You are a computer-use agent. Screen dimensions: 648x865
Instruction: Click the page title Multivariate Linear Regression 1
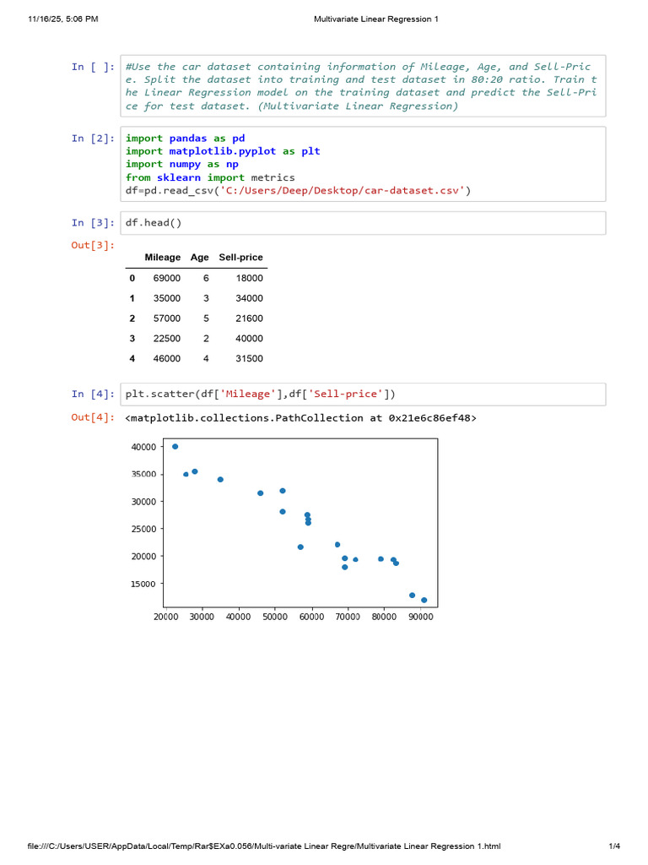coord(376,19)
